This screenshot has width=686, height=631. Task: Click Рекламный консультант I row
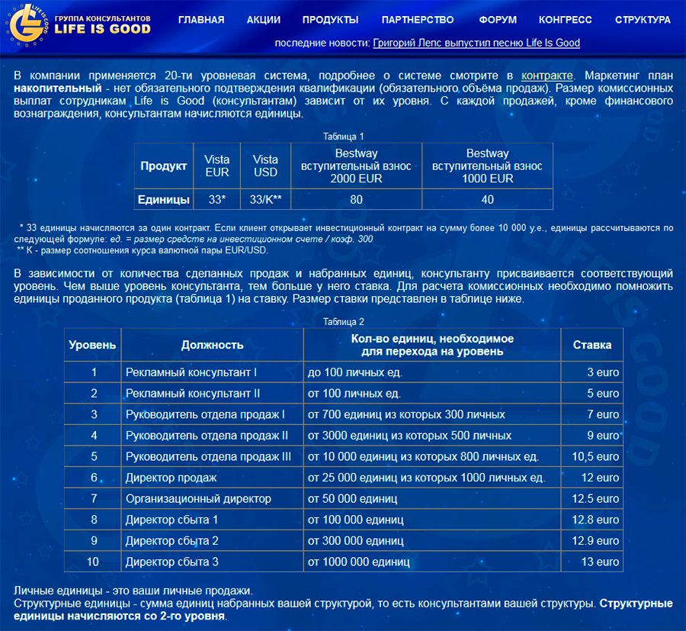pyautogui.click(x=344, y=372)
